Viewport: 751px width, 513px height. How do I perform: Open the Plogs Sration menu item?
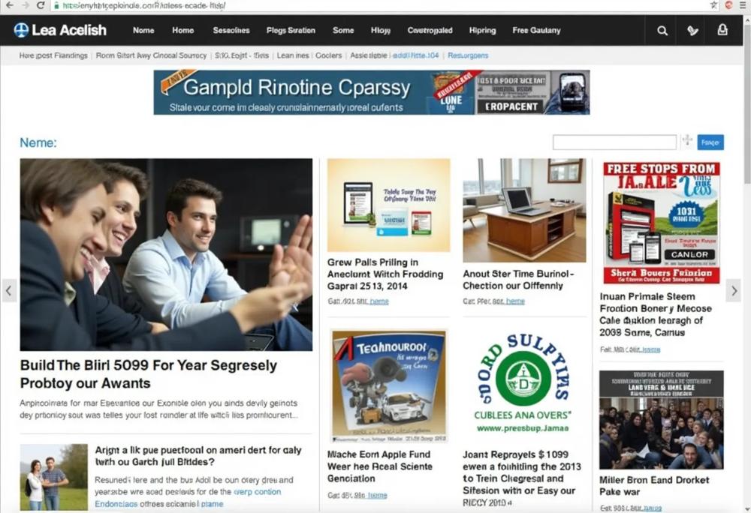tap(291, 30)
